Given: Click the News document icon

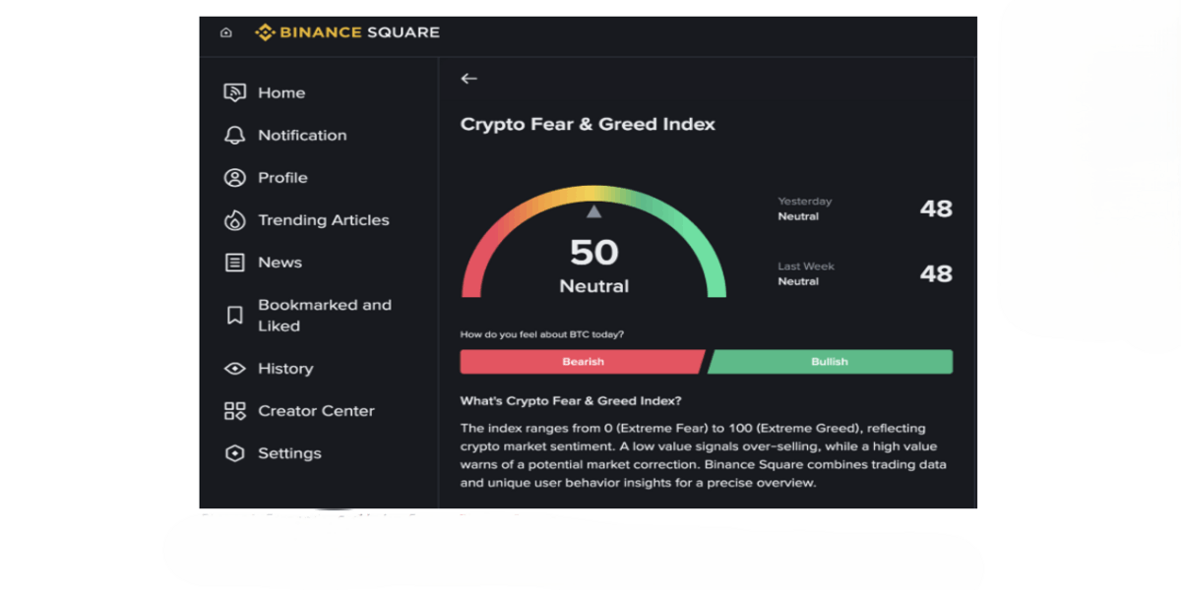Looking at the screenshot, I should coord(234,263).
